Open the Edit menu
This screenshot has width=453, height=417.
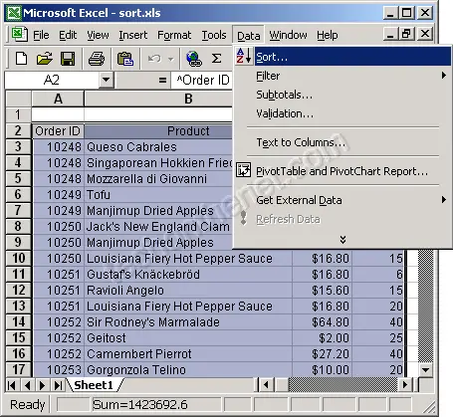tap(68, 35)
